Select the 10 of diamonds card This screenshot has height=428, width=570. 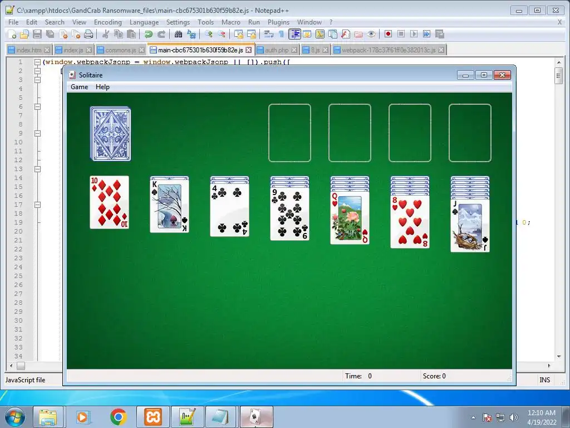coord(110,202)
